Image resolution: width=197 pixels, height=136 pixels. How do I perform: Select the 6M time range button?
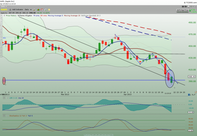[94, 135]
